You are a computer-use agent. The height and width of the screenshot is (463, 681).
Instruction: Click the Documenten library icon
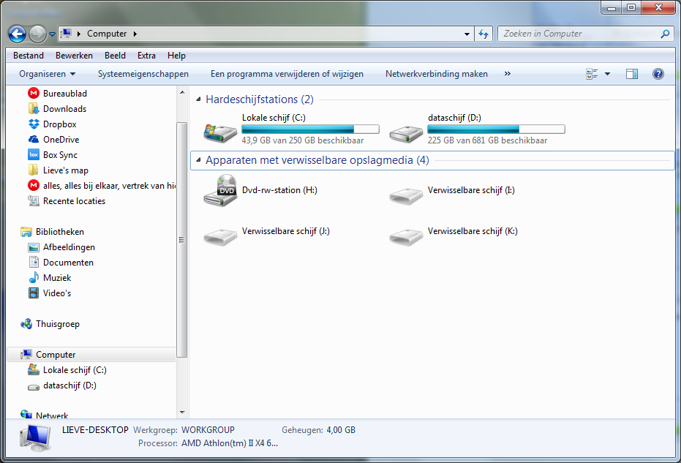34,263
